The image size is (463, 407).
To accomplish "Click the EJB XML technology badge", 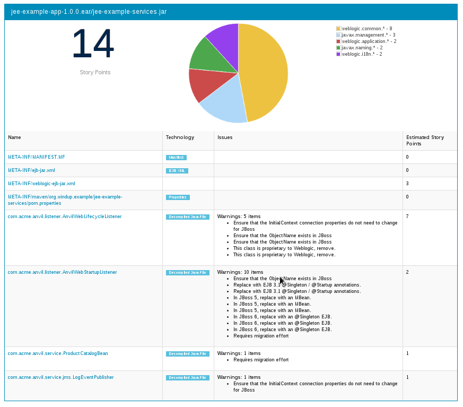I will point(177,171).
